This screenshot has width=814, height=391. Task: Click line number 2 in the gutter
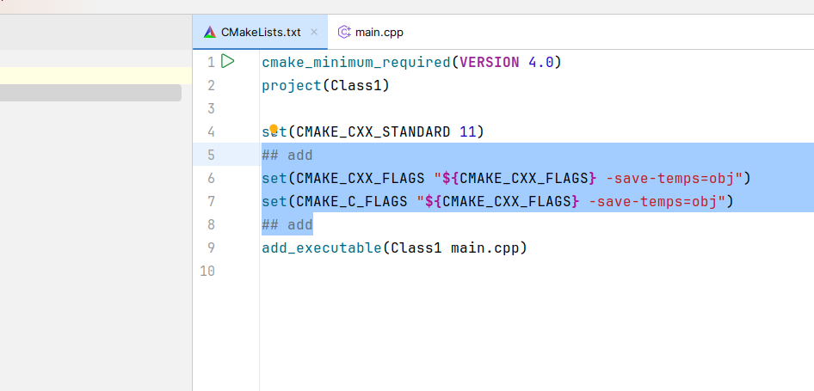coord(211,86)
